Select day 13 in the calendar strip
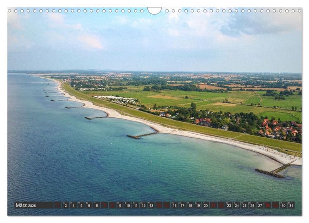Screen dimensions: 309x223 (151, 205)
